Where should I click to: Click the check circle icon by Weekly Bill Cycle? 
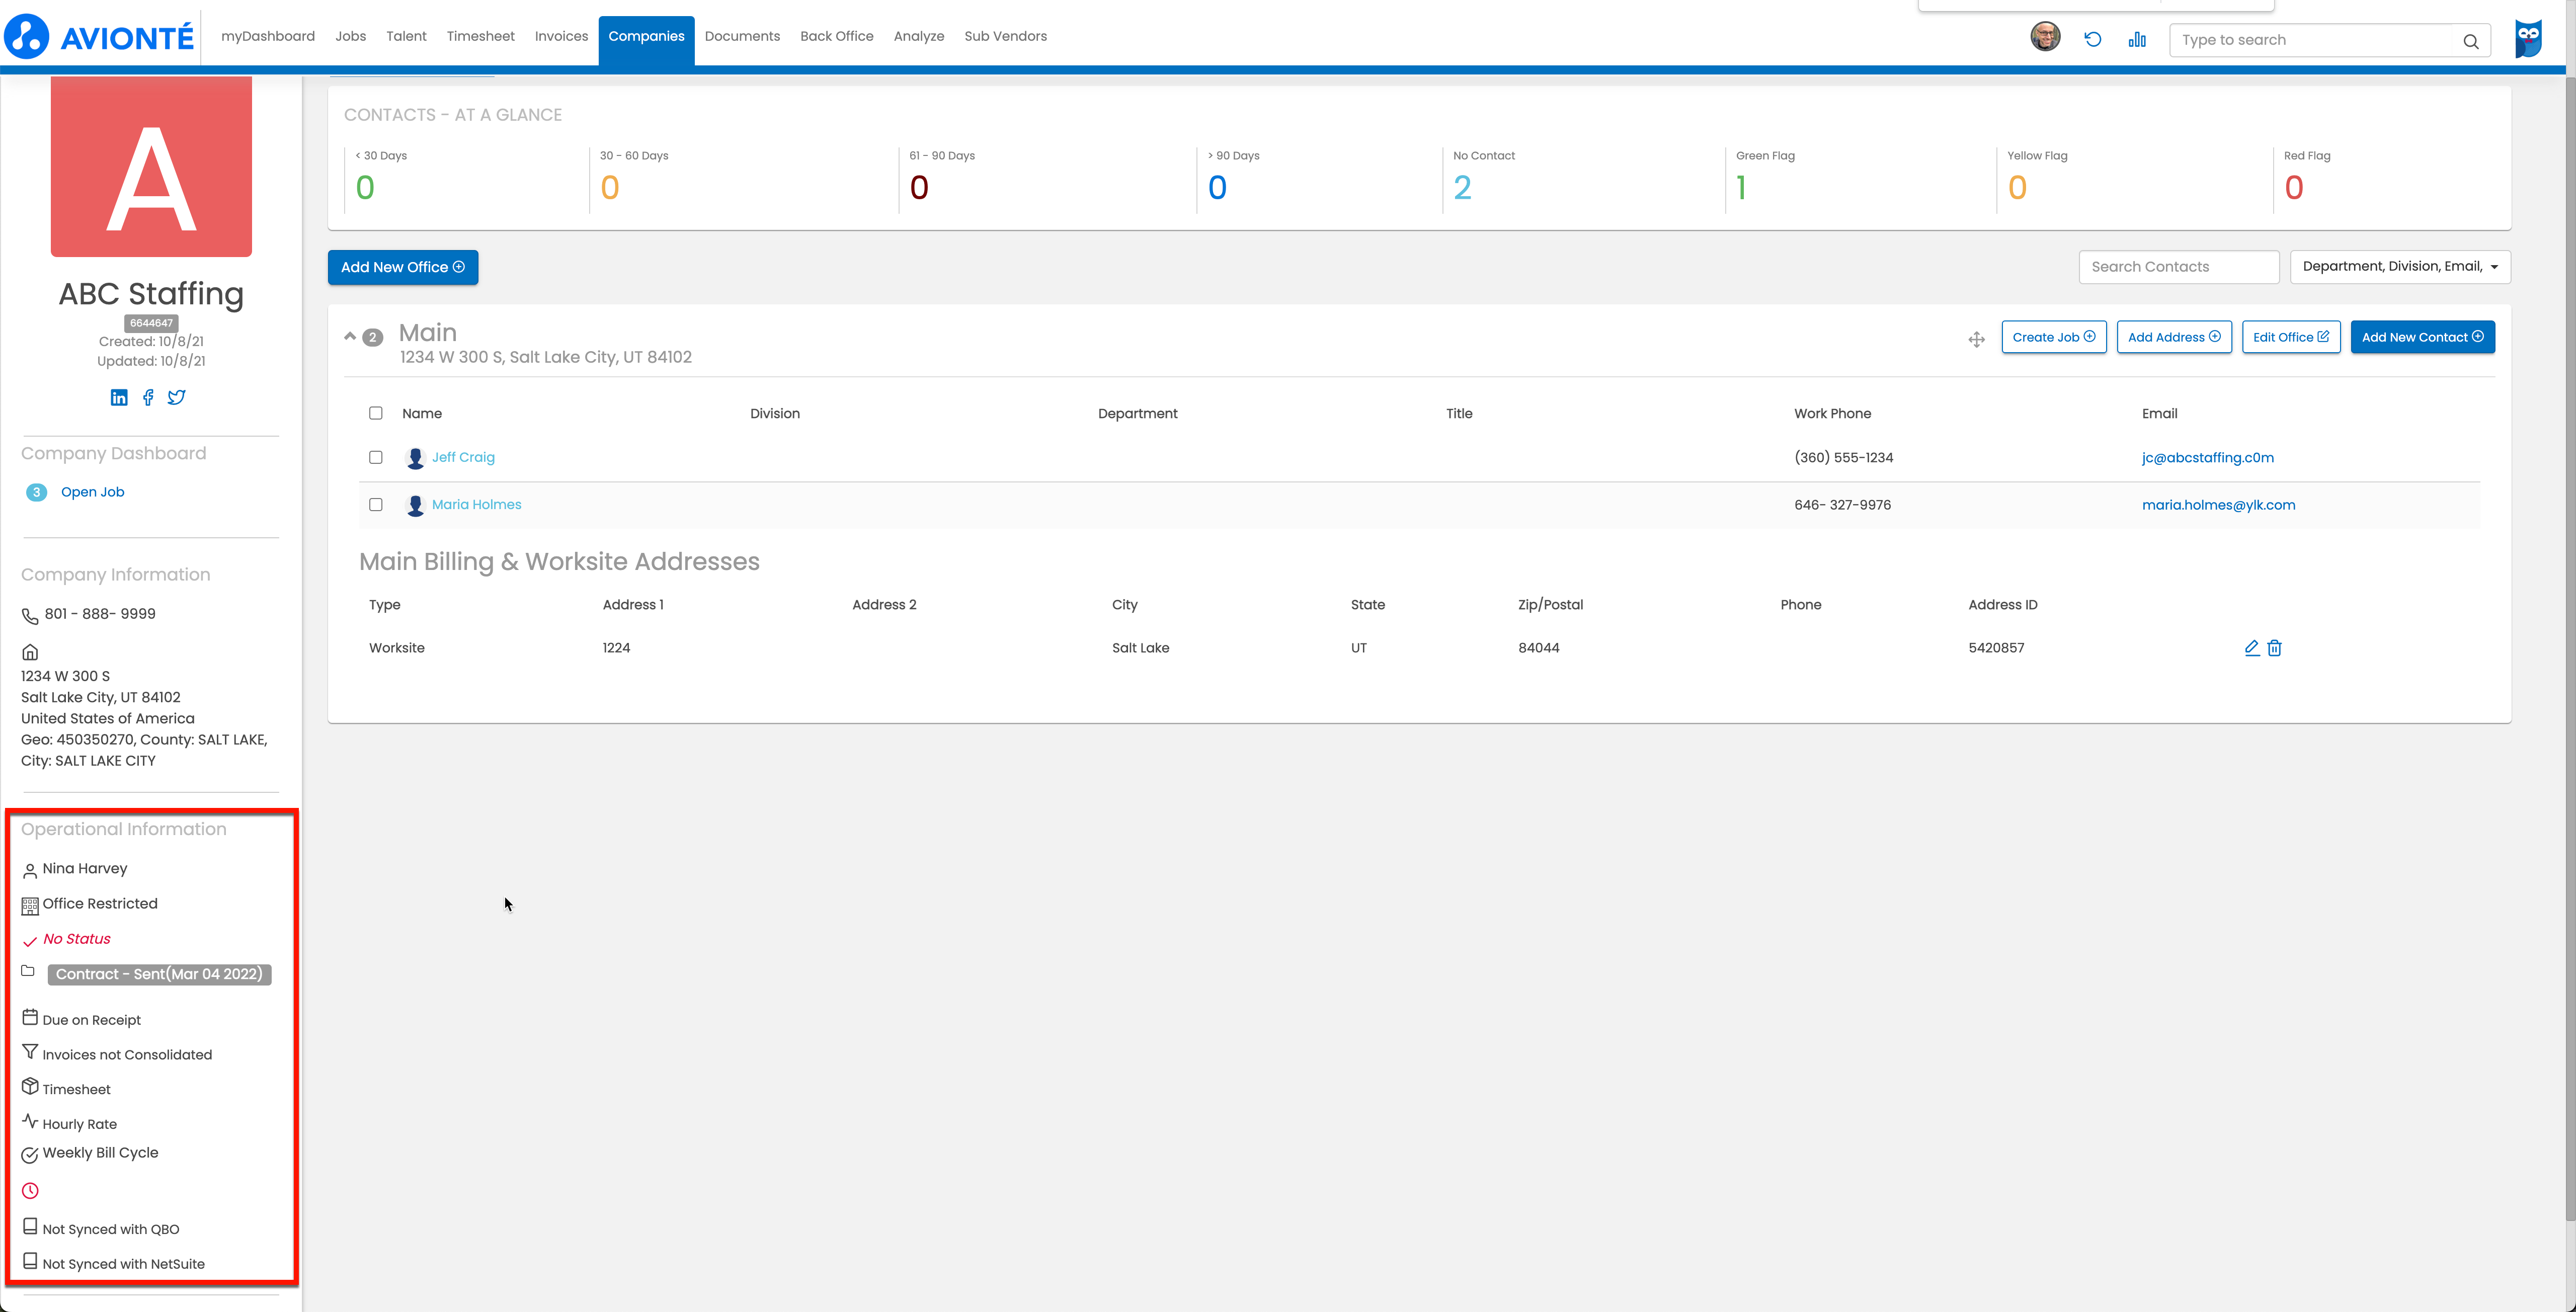pos(30,1155)
